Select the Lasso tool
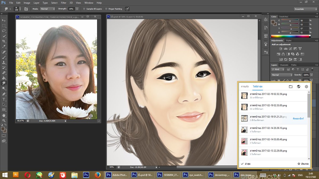The height and width of the screenshot is (179, 319). [x=4, y=31]
